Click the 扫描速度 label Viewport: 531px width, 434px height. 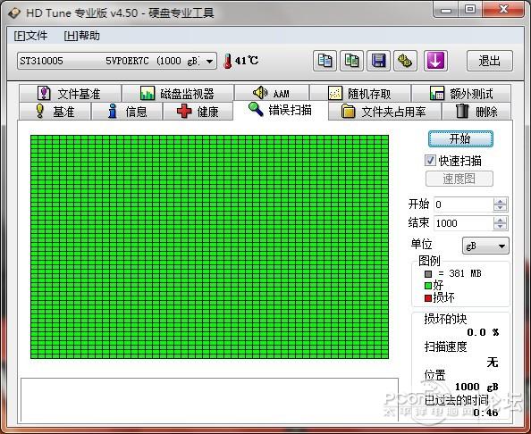click(446, 347)
